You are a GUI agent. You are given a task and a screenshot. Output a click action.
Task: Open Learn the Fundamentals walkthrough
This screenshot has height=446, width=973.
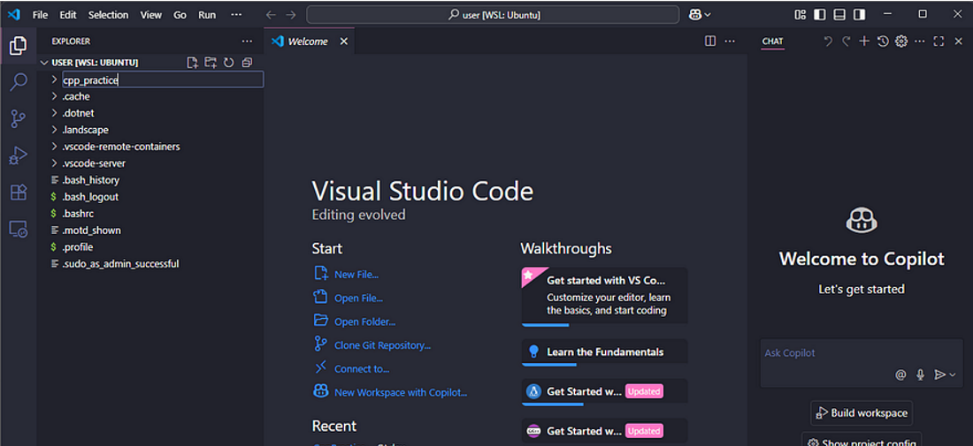[x=604, y=352]
